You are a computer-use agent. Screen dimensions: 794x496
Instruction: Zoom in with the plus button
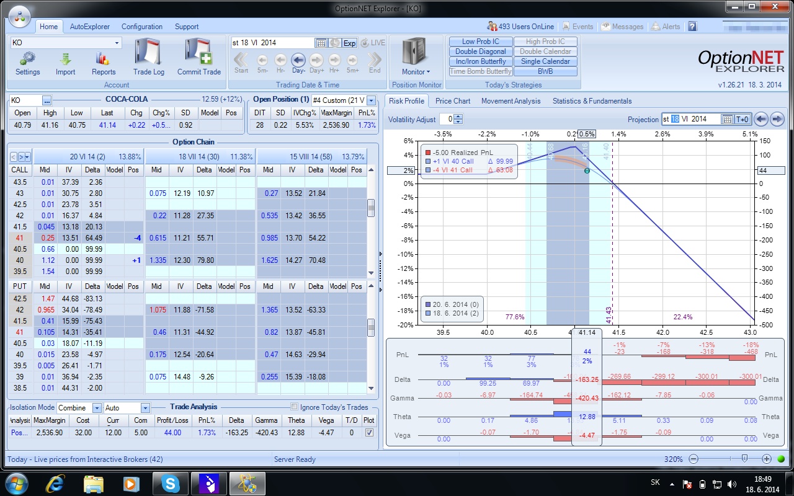pyautogui.click(x=767, y=459)
